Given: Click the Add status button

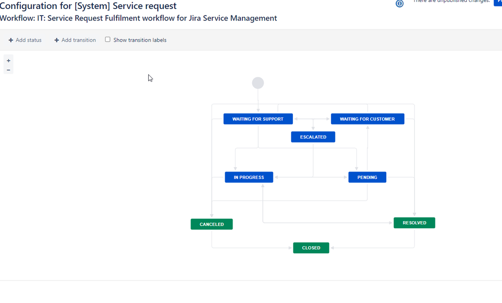Looking at the screenshot, I should 25,40.
